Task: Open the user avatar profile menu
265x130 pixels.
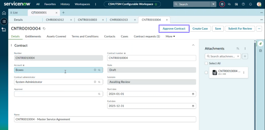Action: 259,4
